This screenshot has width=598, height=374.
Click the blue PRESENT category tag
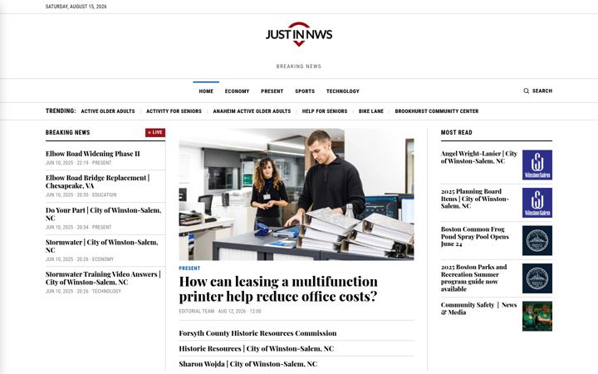coord(189,268)
